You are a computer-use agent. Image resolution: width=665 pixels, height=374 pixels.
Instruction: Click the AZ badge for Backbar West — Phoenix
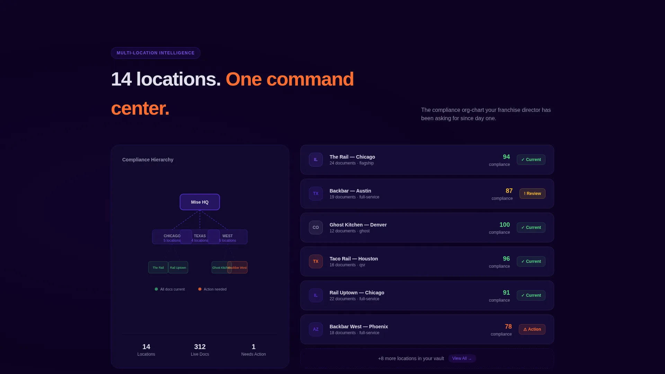316,329
